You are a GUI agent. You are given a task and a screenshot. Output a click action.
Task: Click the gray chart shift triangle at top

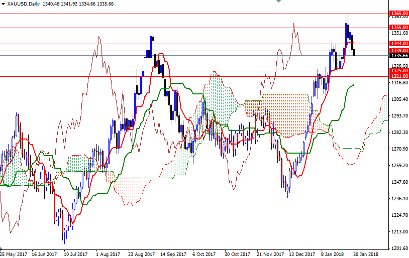pos(279,2)
